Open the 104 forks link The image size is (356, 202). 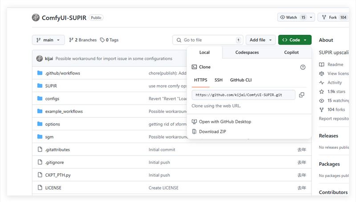click(x=336, y=109)
